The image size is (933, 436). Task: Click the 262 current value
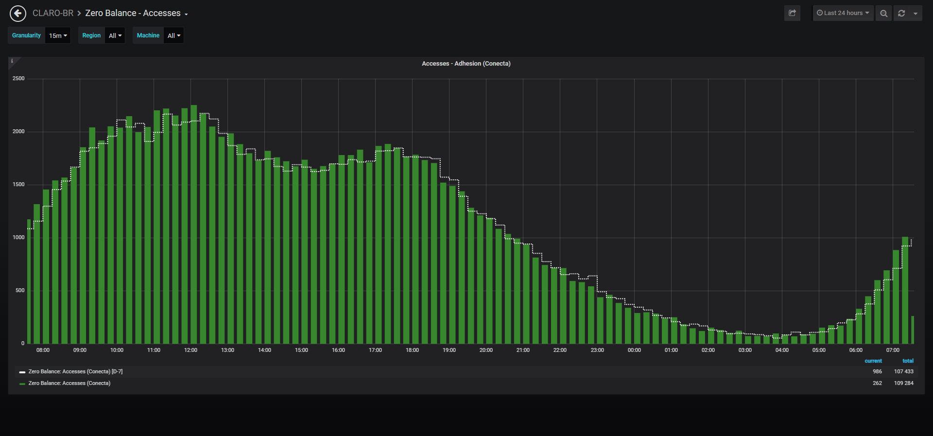877,383
